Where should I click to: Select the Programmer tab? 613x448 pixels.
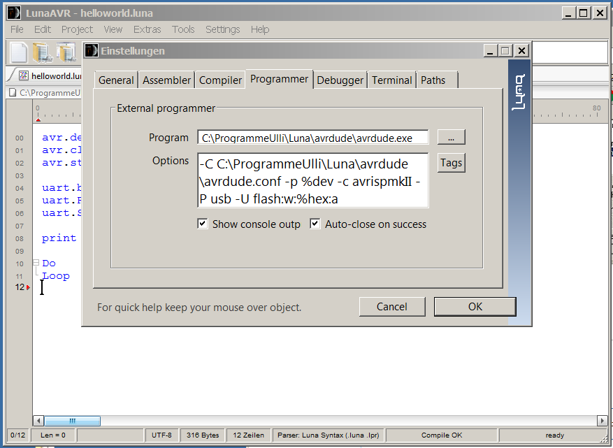click(x=279, y=79)
